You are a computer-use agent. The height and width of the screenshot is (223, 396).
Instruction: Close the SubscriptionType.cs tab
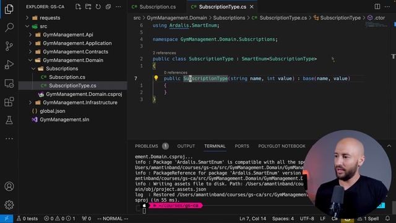pyautogui.click(x=252, y=7)
